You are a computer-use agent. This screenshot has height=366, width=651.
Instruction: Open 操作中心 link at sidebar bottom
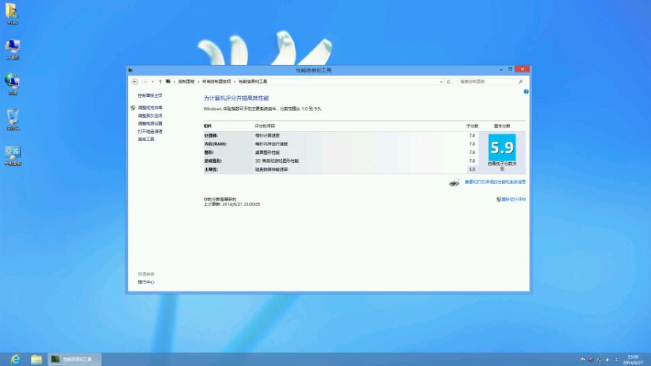coord(146,282)
